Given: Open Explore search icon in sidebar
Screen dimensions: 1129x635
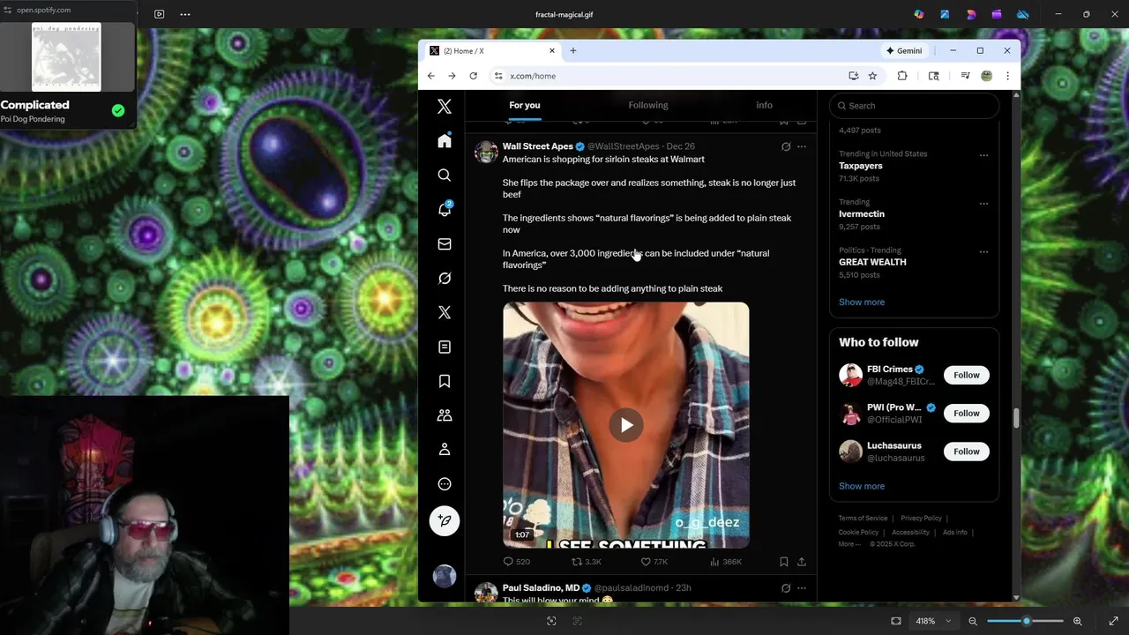Looking at the screenshot, I should tap(445, 176).
